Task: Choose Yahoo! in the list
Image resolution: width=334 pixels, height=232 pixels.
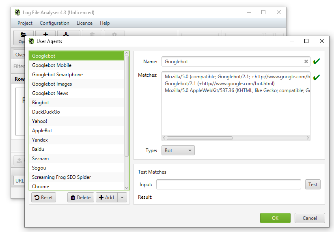Action: [76, 121]
